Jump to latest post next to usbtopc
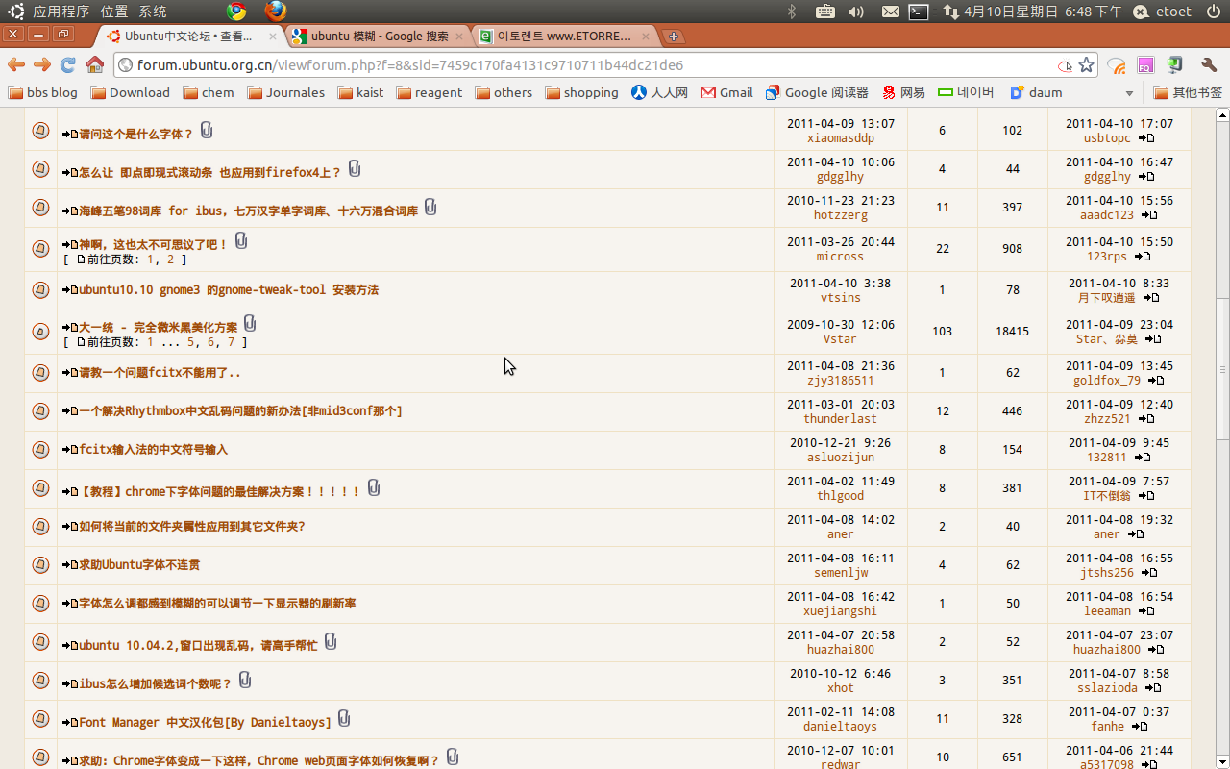The width and height of the screenshot is (1230, 769). pos(1146,138)
